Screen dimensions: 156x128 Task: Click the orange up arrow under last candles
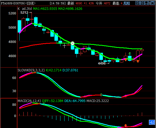pyautogui.click(x=138, y=61)
